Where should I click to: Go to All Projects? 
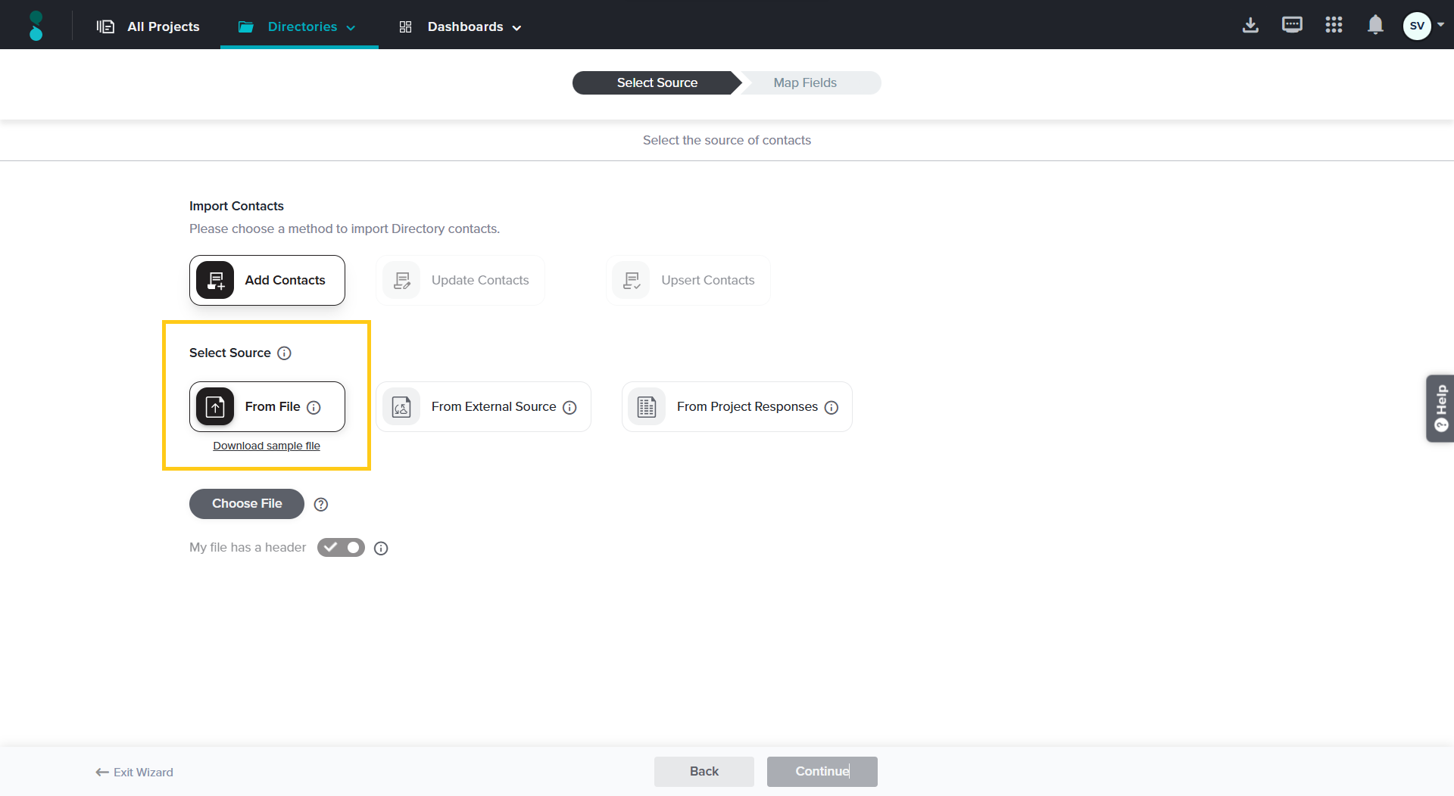click(149, 27)
